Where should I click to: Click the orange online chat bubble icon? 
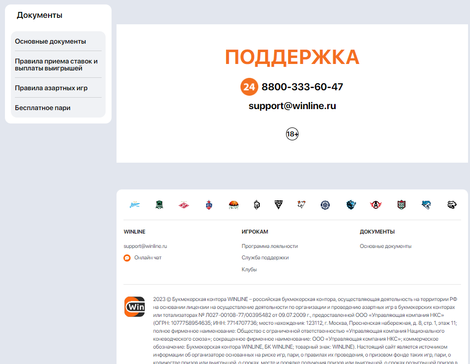click(127, 258)
